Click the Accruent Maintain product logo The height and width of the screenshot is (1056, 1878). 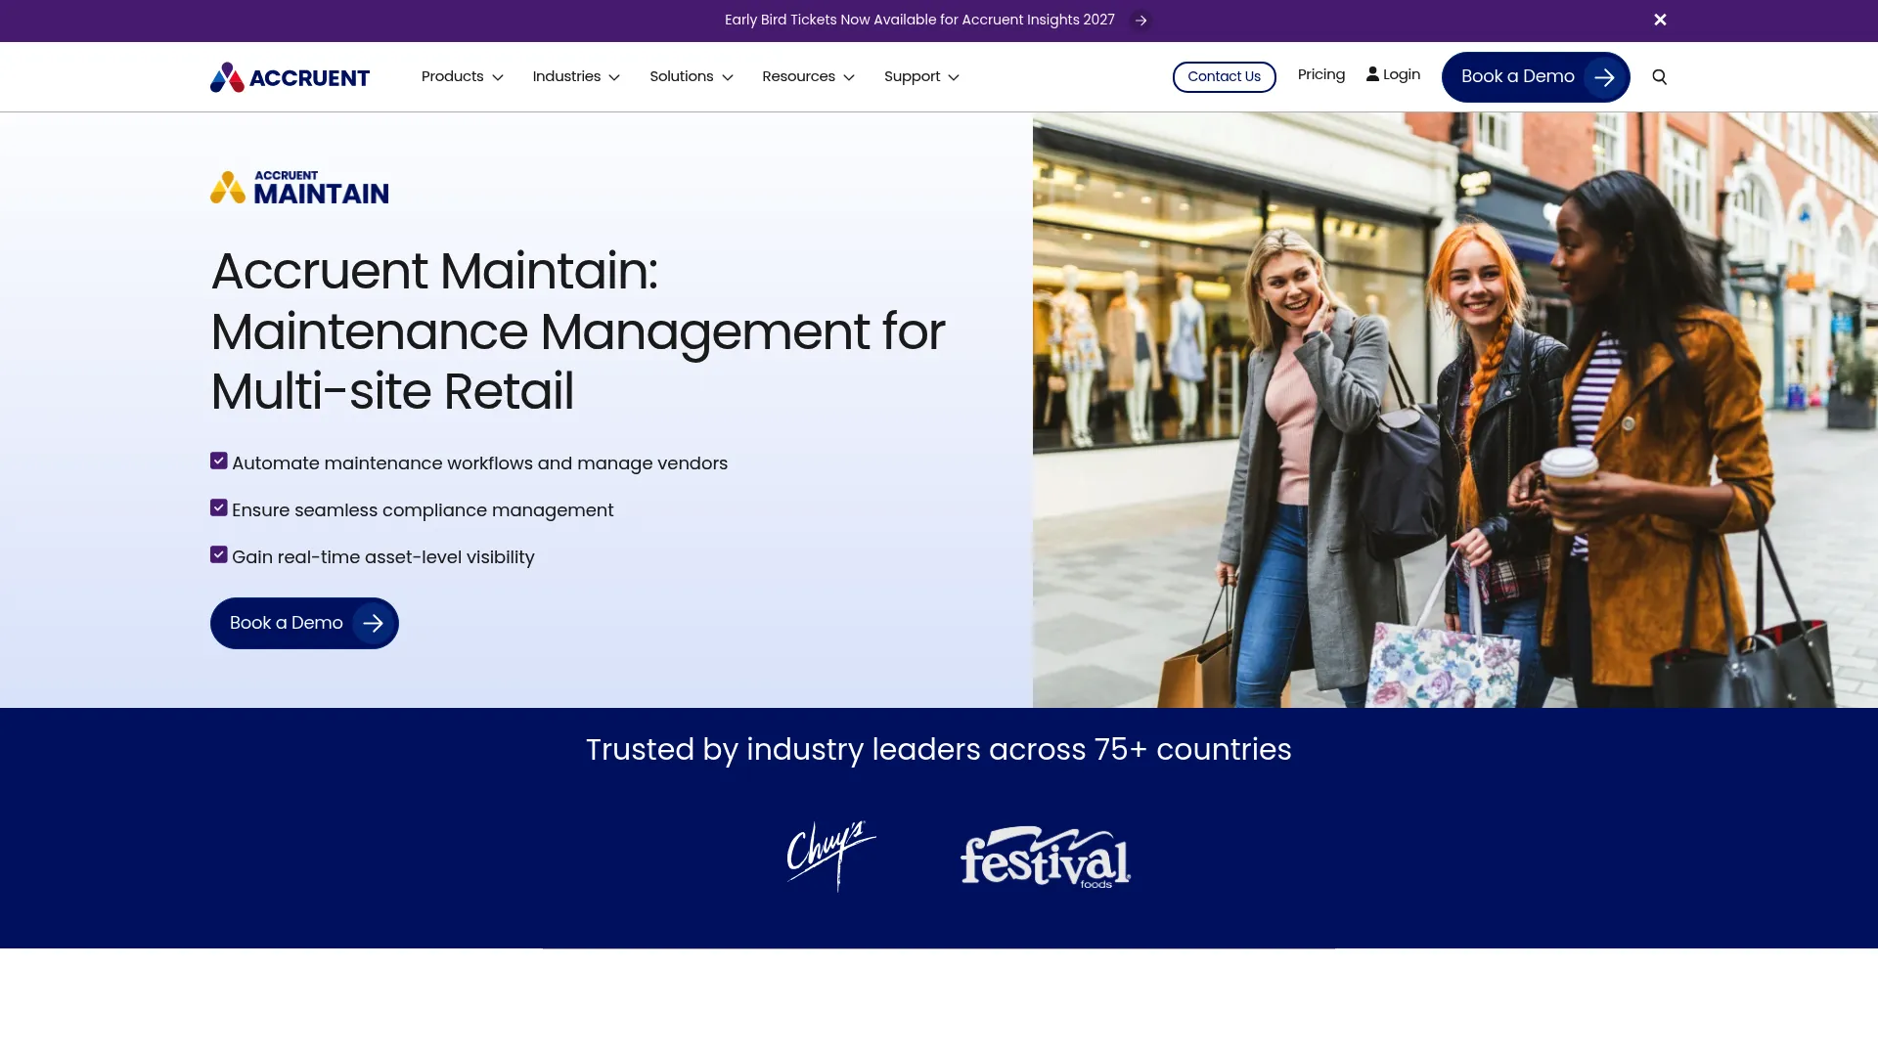tap(299, 187)
